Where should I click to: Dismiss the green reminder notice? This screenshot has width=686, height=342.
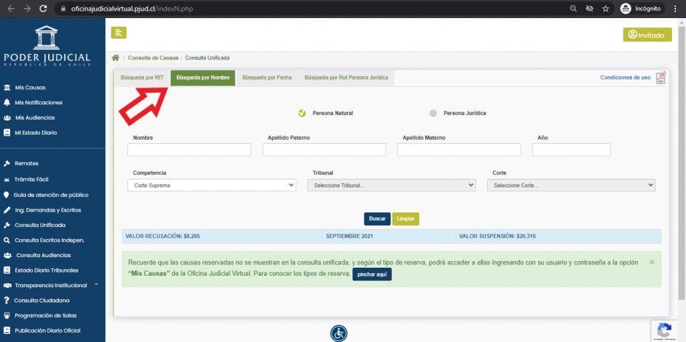click(x=652, y=262)
